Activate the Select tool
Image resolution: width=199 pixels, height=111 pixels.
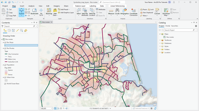pos(79,12)
